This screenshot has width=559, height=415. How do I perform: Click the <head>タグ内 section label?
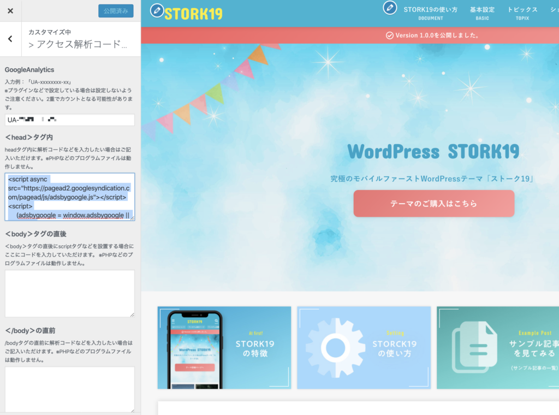coord(29,137)
